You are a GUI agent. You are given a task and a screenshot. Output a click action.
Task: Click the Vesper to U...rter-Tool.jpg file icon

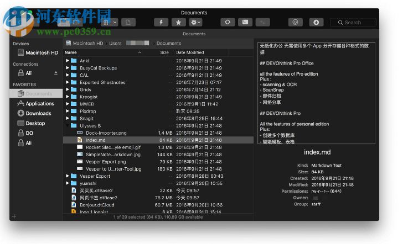[x=80, y=169]
